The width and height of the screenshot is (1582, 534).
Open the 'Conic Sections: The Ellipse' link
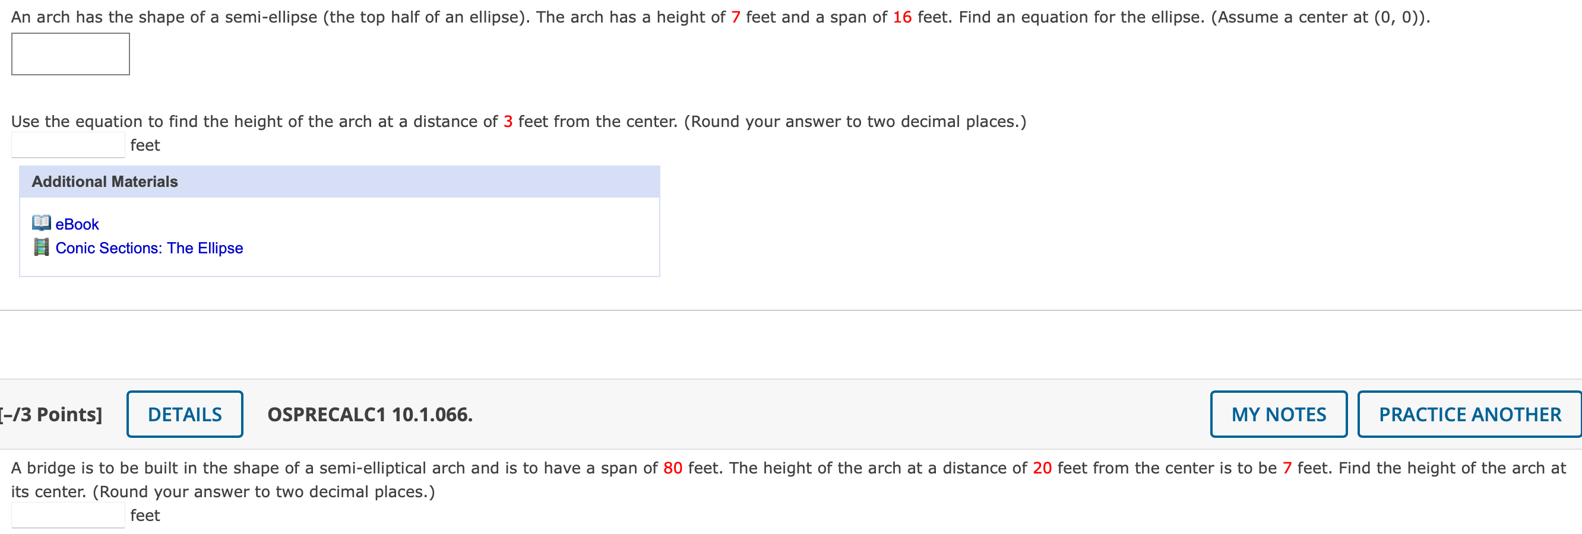[148, 248]
